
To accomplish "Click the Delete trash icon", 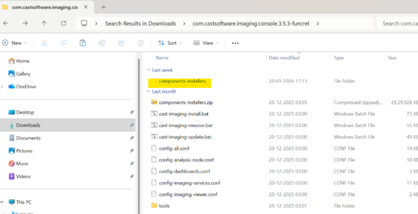I will point(141,43).
